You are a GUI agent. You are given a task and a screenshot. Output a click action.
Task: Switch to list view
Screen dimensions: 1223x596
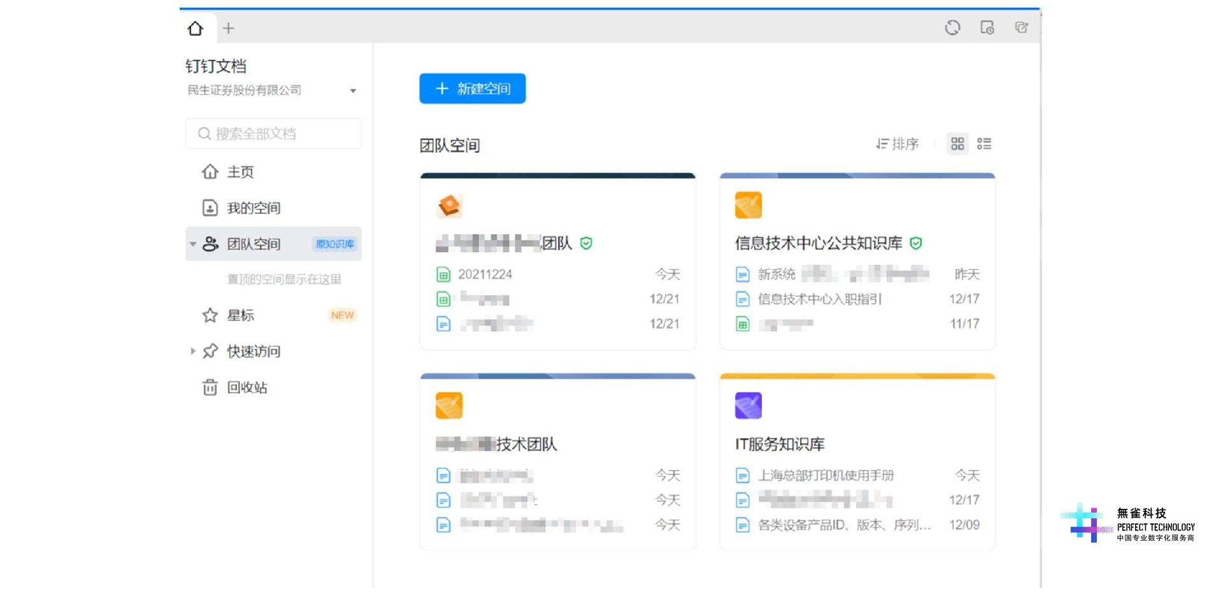point(984,144)
